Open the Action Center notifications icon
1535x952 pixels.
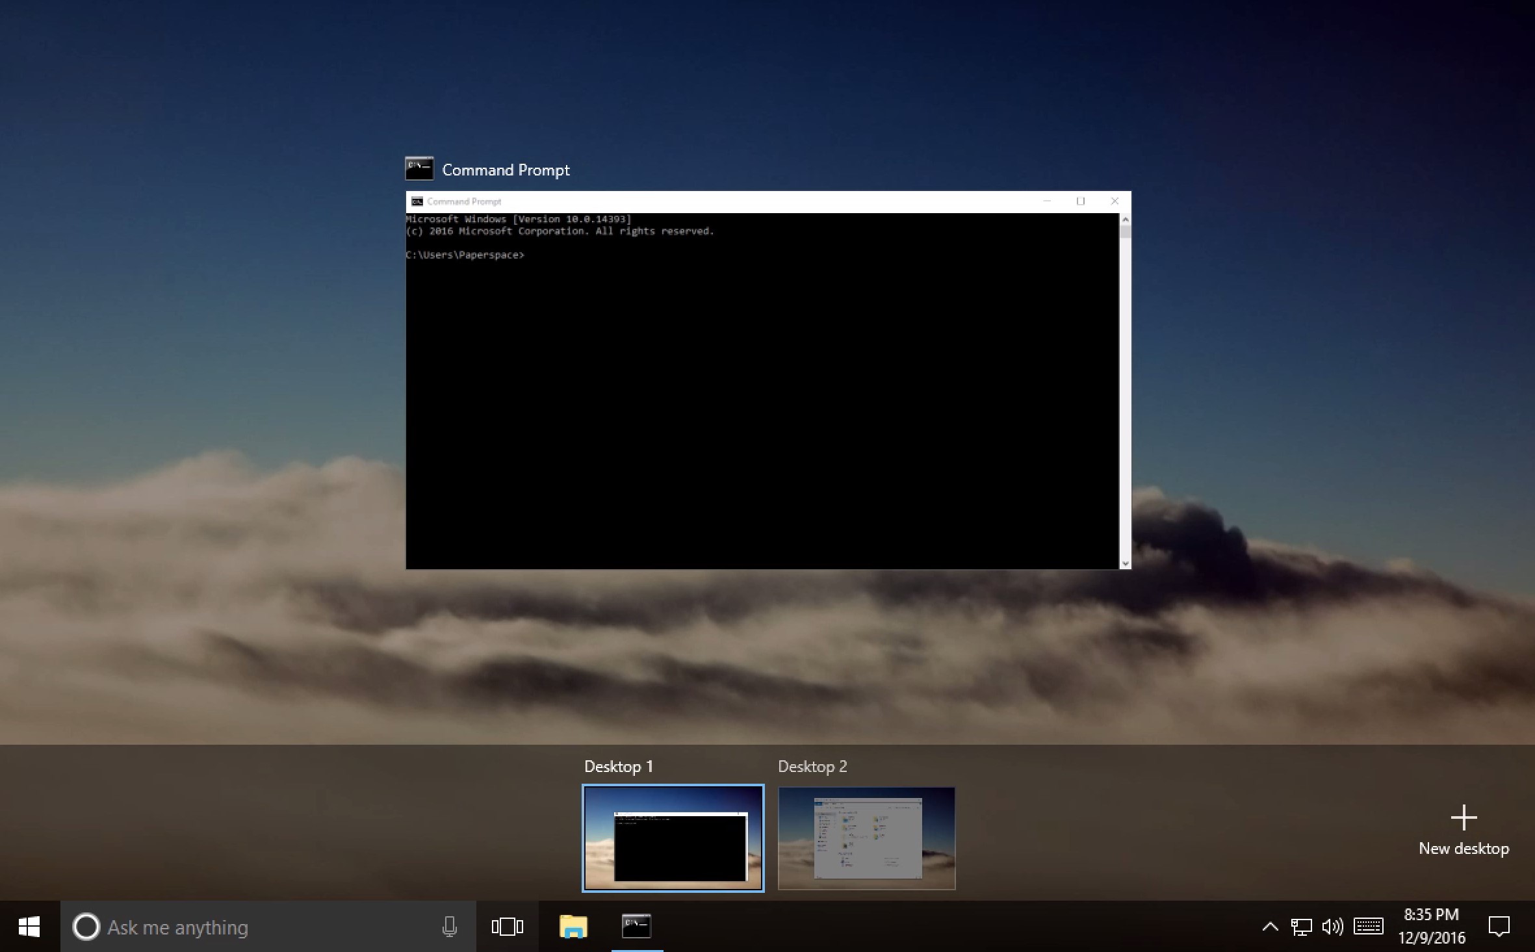(1499, 927)
